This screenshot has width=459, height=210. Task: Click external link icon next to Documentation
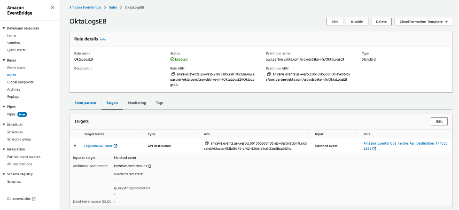click(34, 199)
